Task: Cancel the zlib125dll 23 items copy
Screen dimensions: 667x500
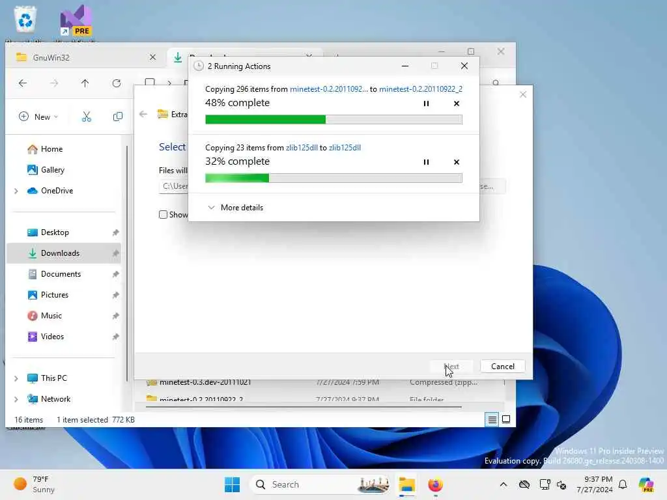Action: click(x=457, y=162)
